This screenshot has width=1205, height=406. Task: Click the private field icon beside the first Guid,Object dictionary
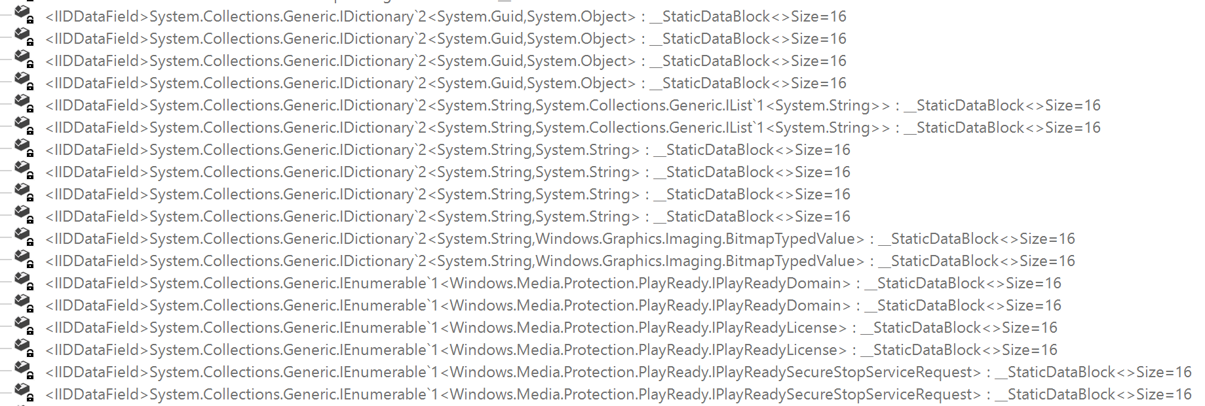25,14
